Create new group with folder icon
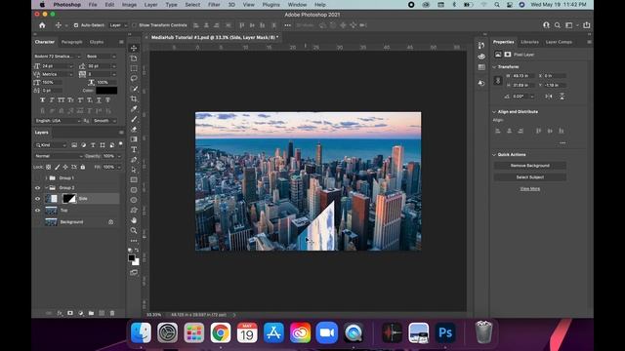 click(91, 313)
